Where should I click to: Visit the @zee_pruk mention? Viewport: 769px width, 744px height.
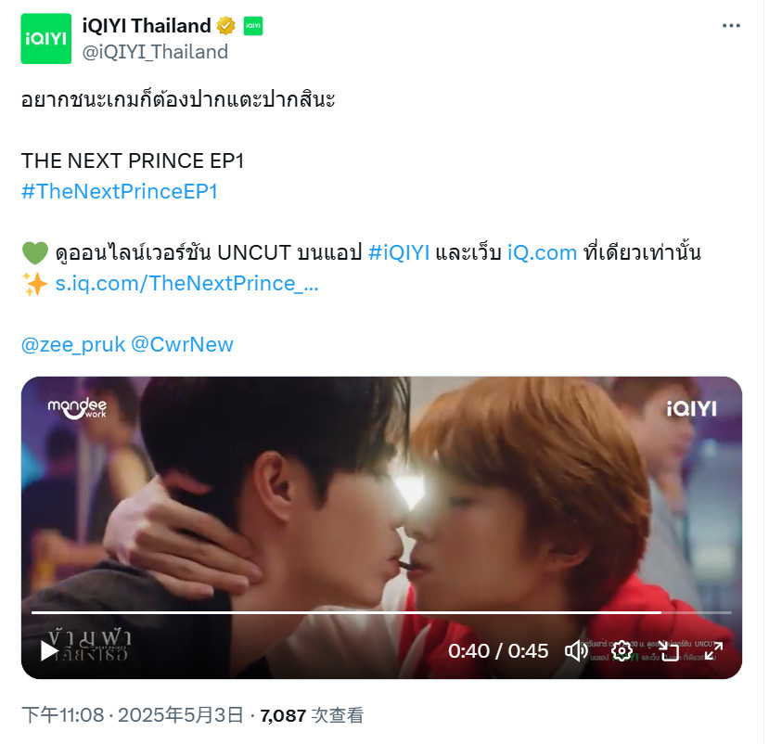[x=73, y=345]
